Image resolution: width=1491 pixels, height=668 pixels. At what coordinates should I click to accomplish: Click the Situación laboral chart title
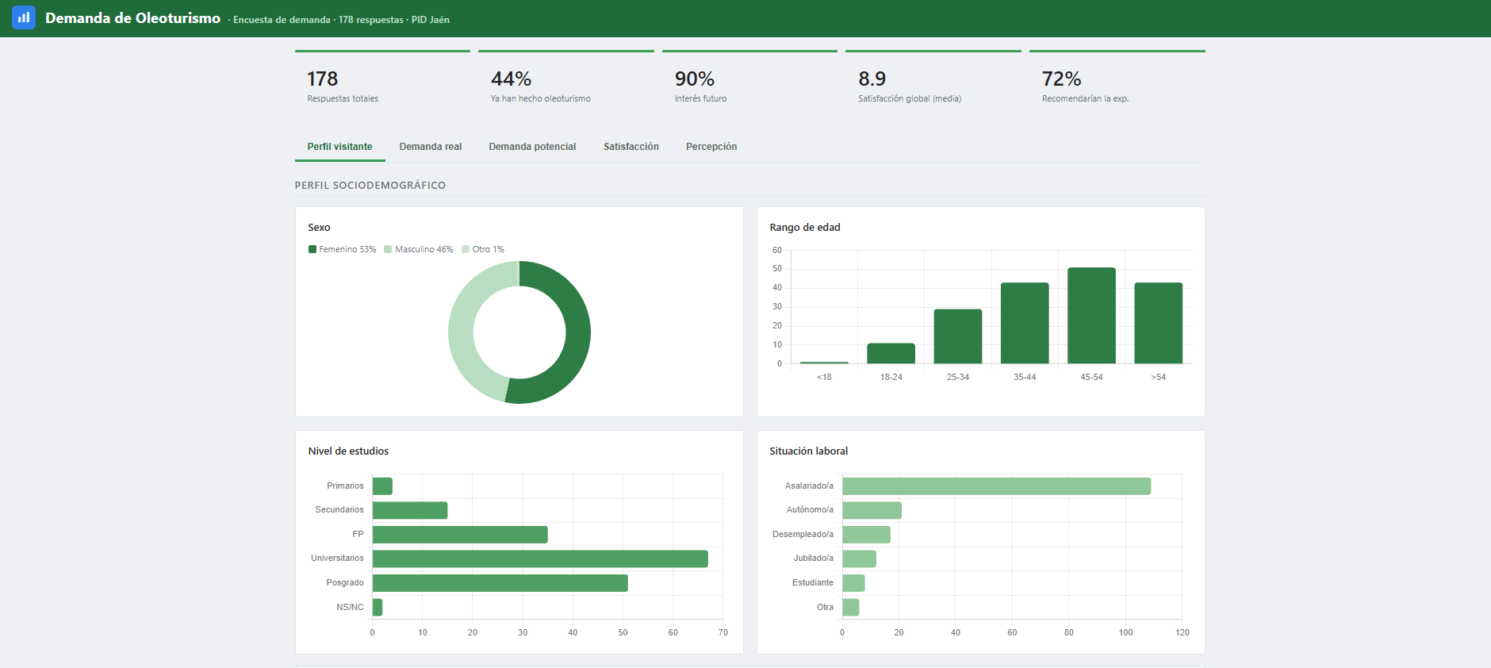point(808,451)
